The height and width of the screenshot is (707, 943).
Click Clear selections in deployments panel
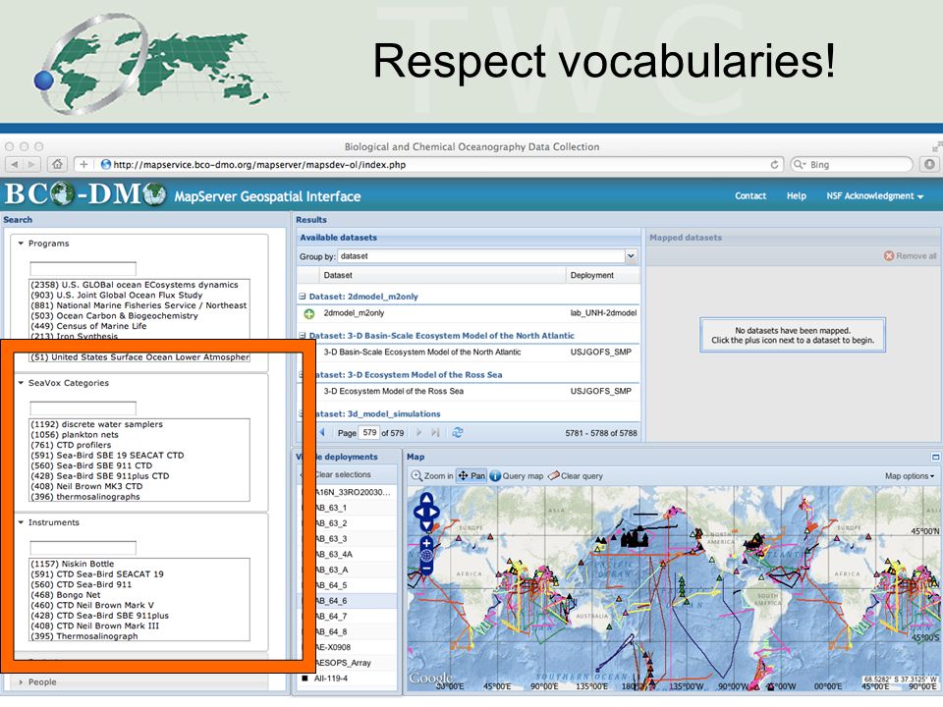point(342,474)
